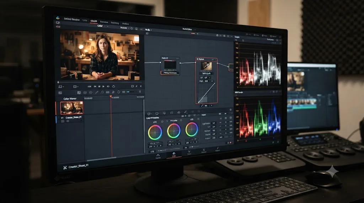The image size is (364, 203).
Task: Open the Node 01 three-dot menu
Action: pos(178,59)
